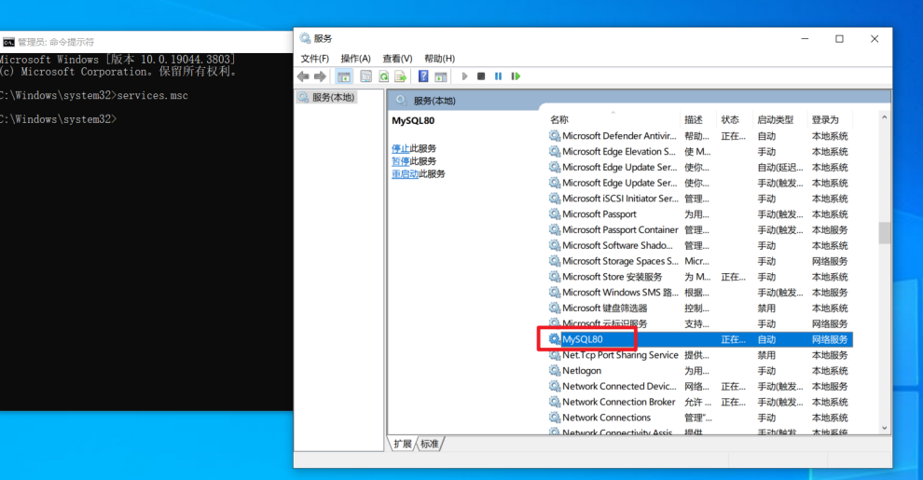Click the scrollbar up arrow in services list

coord(884,117)
